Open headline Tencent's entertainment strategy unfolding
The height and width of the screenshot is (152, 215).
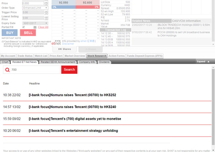(73, 131)
